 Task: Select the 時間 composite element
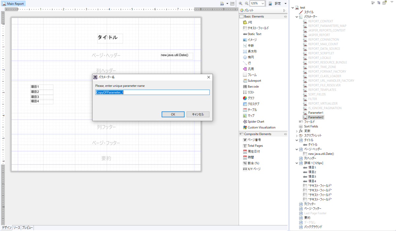tap(248, 157)
